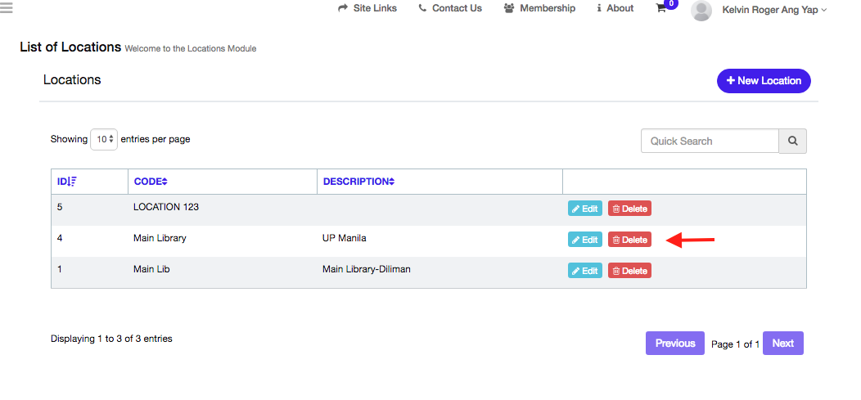Image resolution: width=861 pixels, height=400 pixels.
Task: Sort table by CODE column
Action: pyautogui.click(x=151, y=182)
